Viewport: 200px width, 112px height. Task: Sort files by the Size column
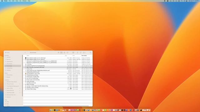point(66,56)
